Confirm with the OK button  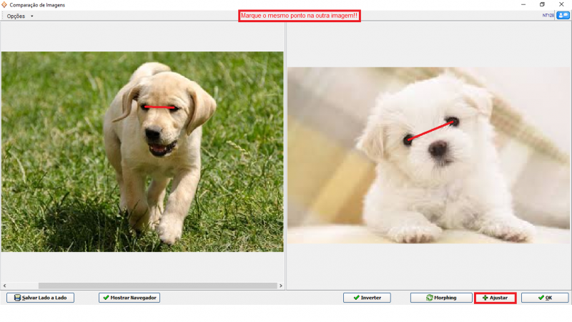click(x=544, y=297)
